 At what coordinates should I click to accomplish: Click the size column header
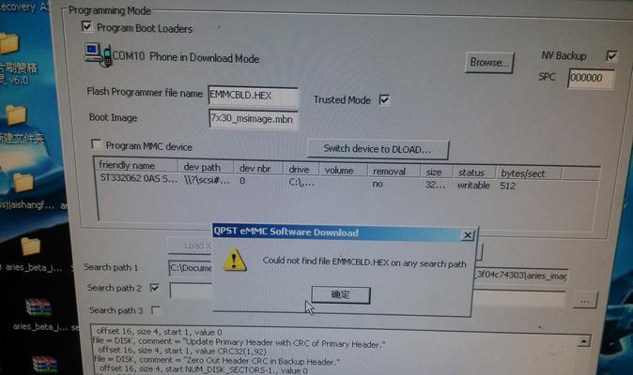click(437, 172)
